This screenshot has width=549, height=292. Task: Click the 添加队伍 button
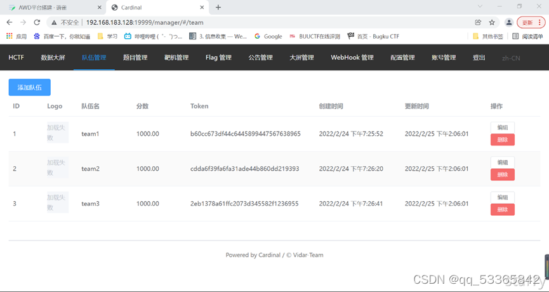pos(30,87)
